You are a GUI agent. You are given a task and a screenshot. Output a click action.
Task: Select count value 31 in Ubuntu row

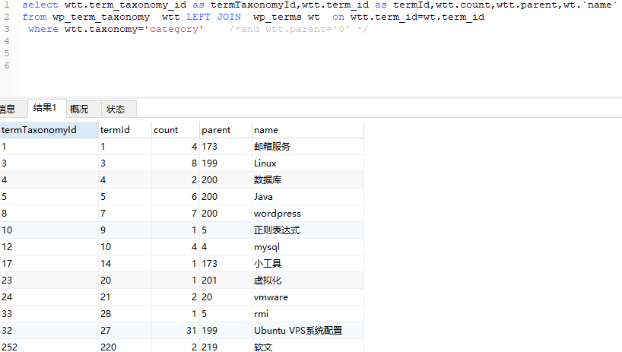176,330
